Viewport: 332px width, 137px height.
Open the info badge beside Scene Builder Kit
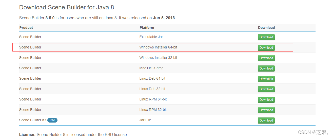[52, 120]
